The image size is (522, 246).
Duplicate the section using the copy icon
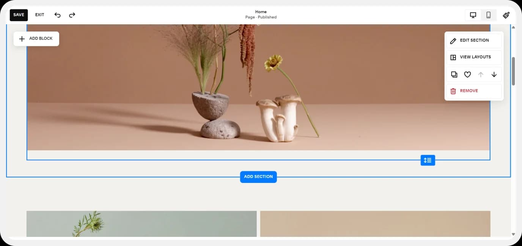(x=454, y=74)
